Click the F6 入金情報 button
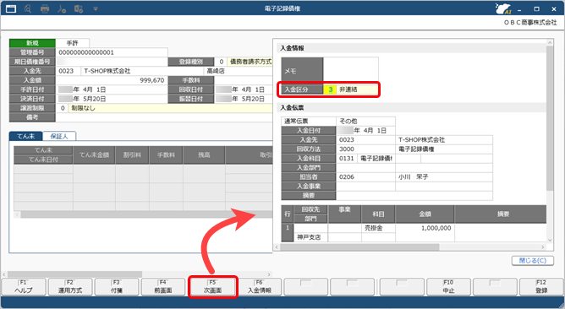Screen dimensions: 565x309 pos(260,287)
